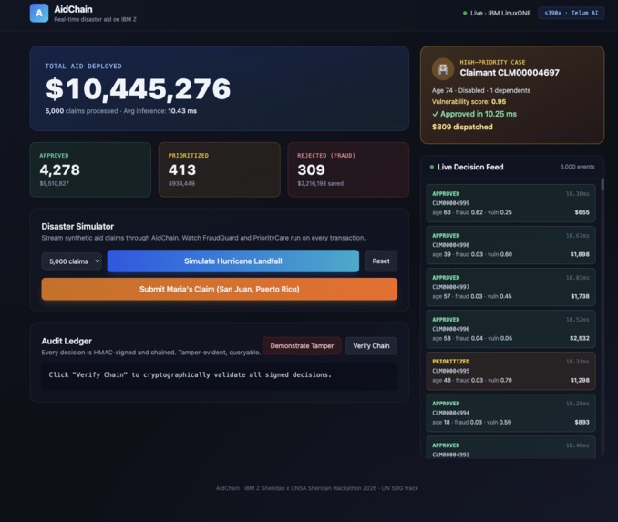Open feed entry CLM00004994
This screenshot has width=618, height=522.
510,413
